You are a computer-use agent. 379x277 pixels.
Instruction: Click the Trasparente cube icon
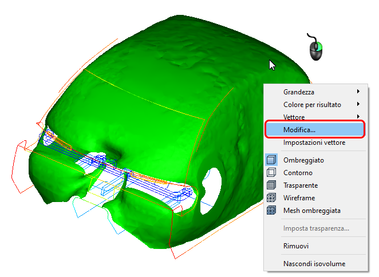tap(271, 185)
